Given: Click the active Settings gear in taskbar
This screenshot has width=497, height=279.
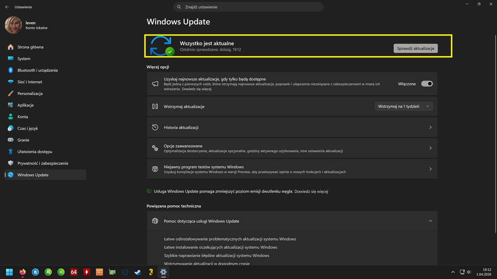Looking at the screenshot, I should [x=163, y=272].
